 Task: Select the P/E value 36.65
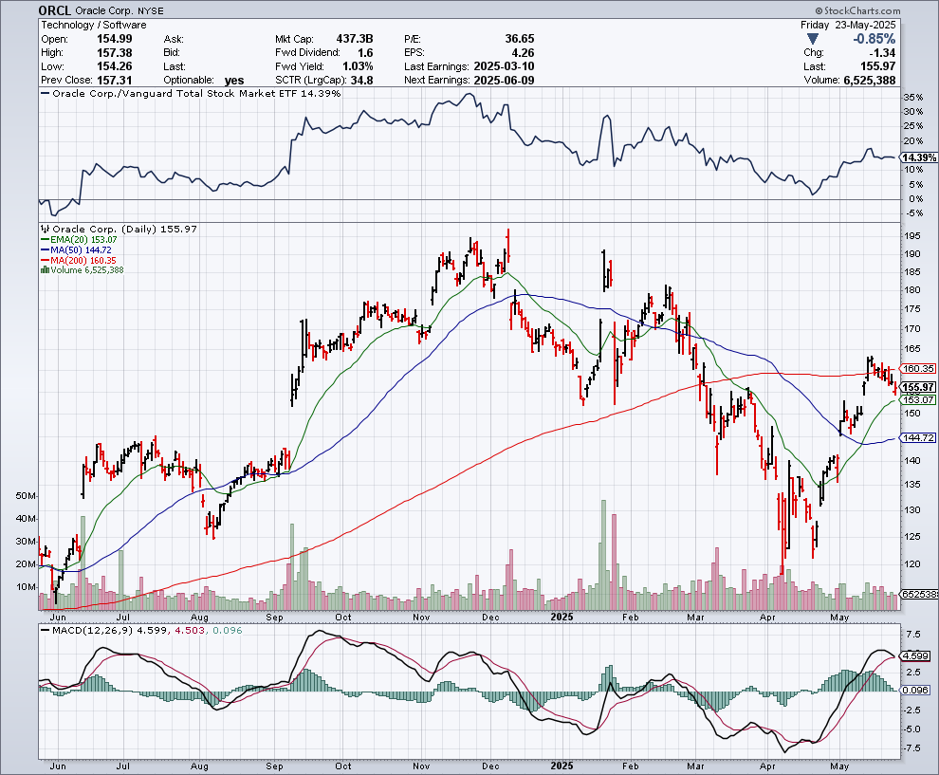(519, 39)
